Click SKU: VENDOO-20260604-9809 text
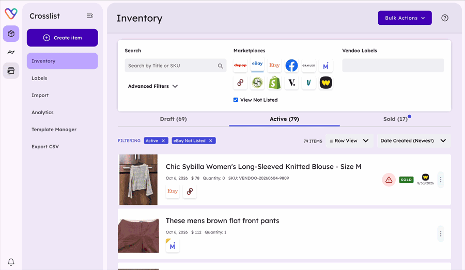This screenshot has height=270, width=465. [258, 178]
